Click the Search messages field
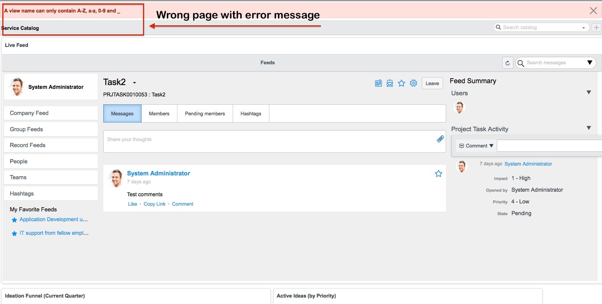 point(555,63)
